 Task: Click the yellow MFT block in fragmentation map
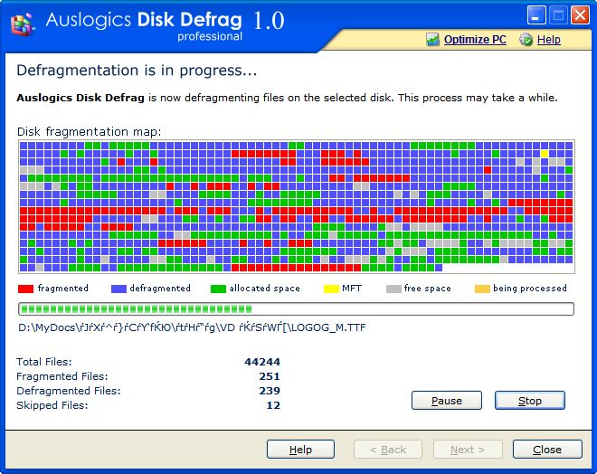(545, 154)
